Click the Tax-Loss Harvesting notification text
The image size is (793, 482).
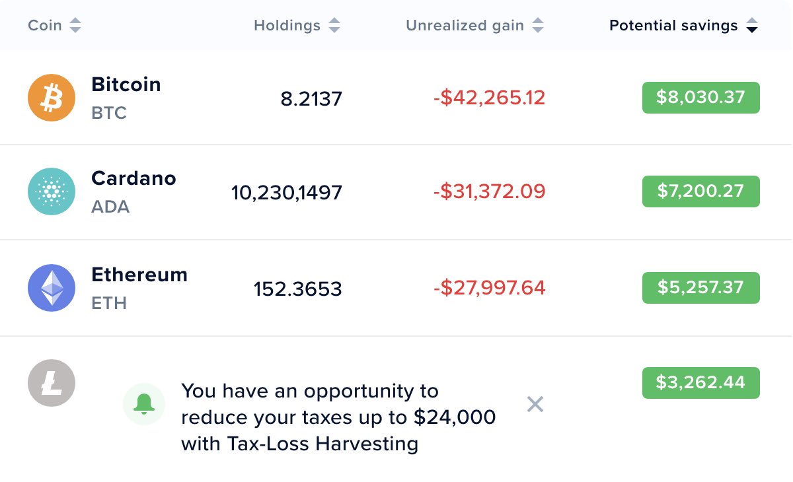338,417
